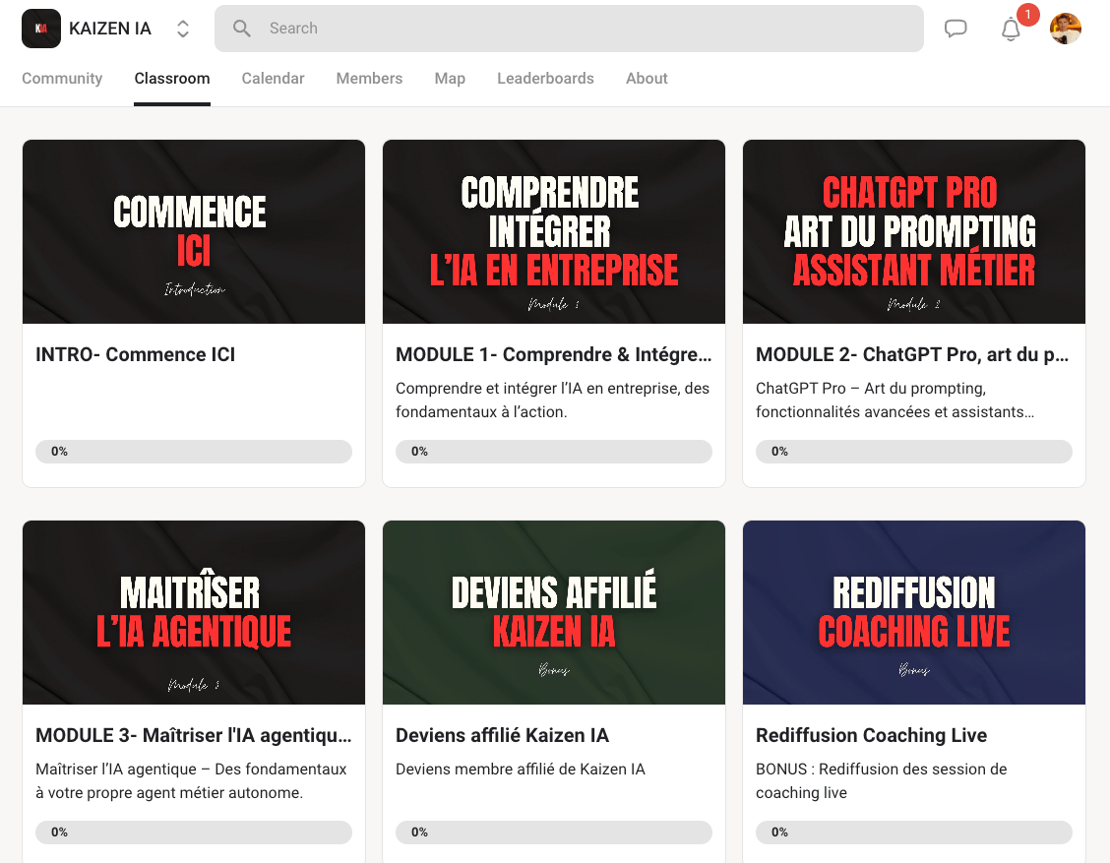Open the Members page

point(369,78)
